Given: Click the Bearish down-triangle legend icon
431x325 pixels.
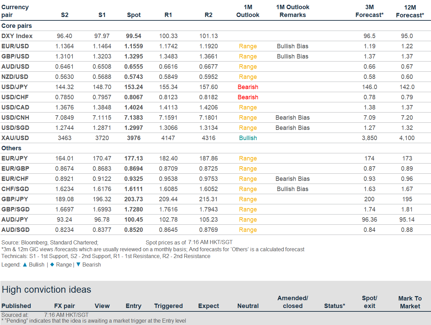Looking at the screenshot, I should (x=78, y=264).
